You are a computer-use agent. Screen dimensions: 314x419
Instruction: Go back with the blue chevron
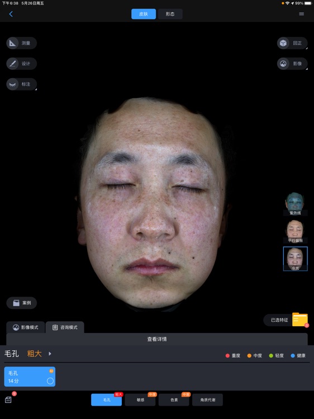(x=11, y=14)
